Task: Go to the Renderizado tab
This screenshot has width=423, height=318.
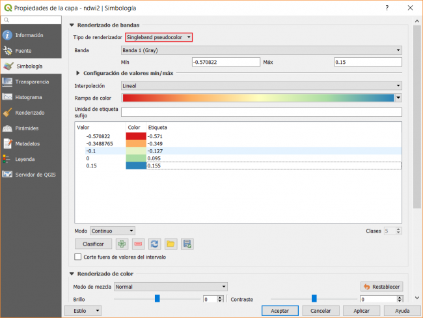Action: pyautogui.click(x=31, y=113)
